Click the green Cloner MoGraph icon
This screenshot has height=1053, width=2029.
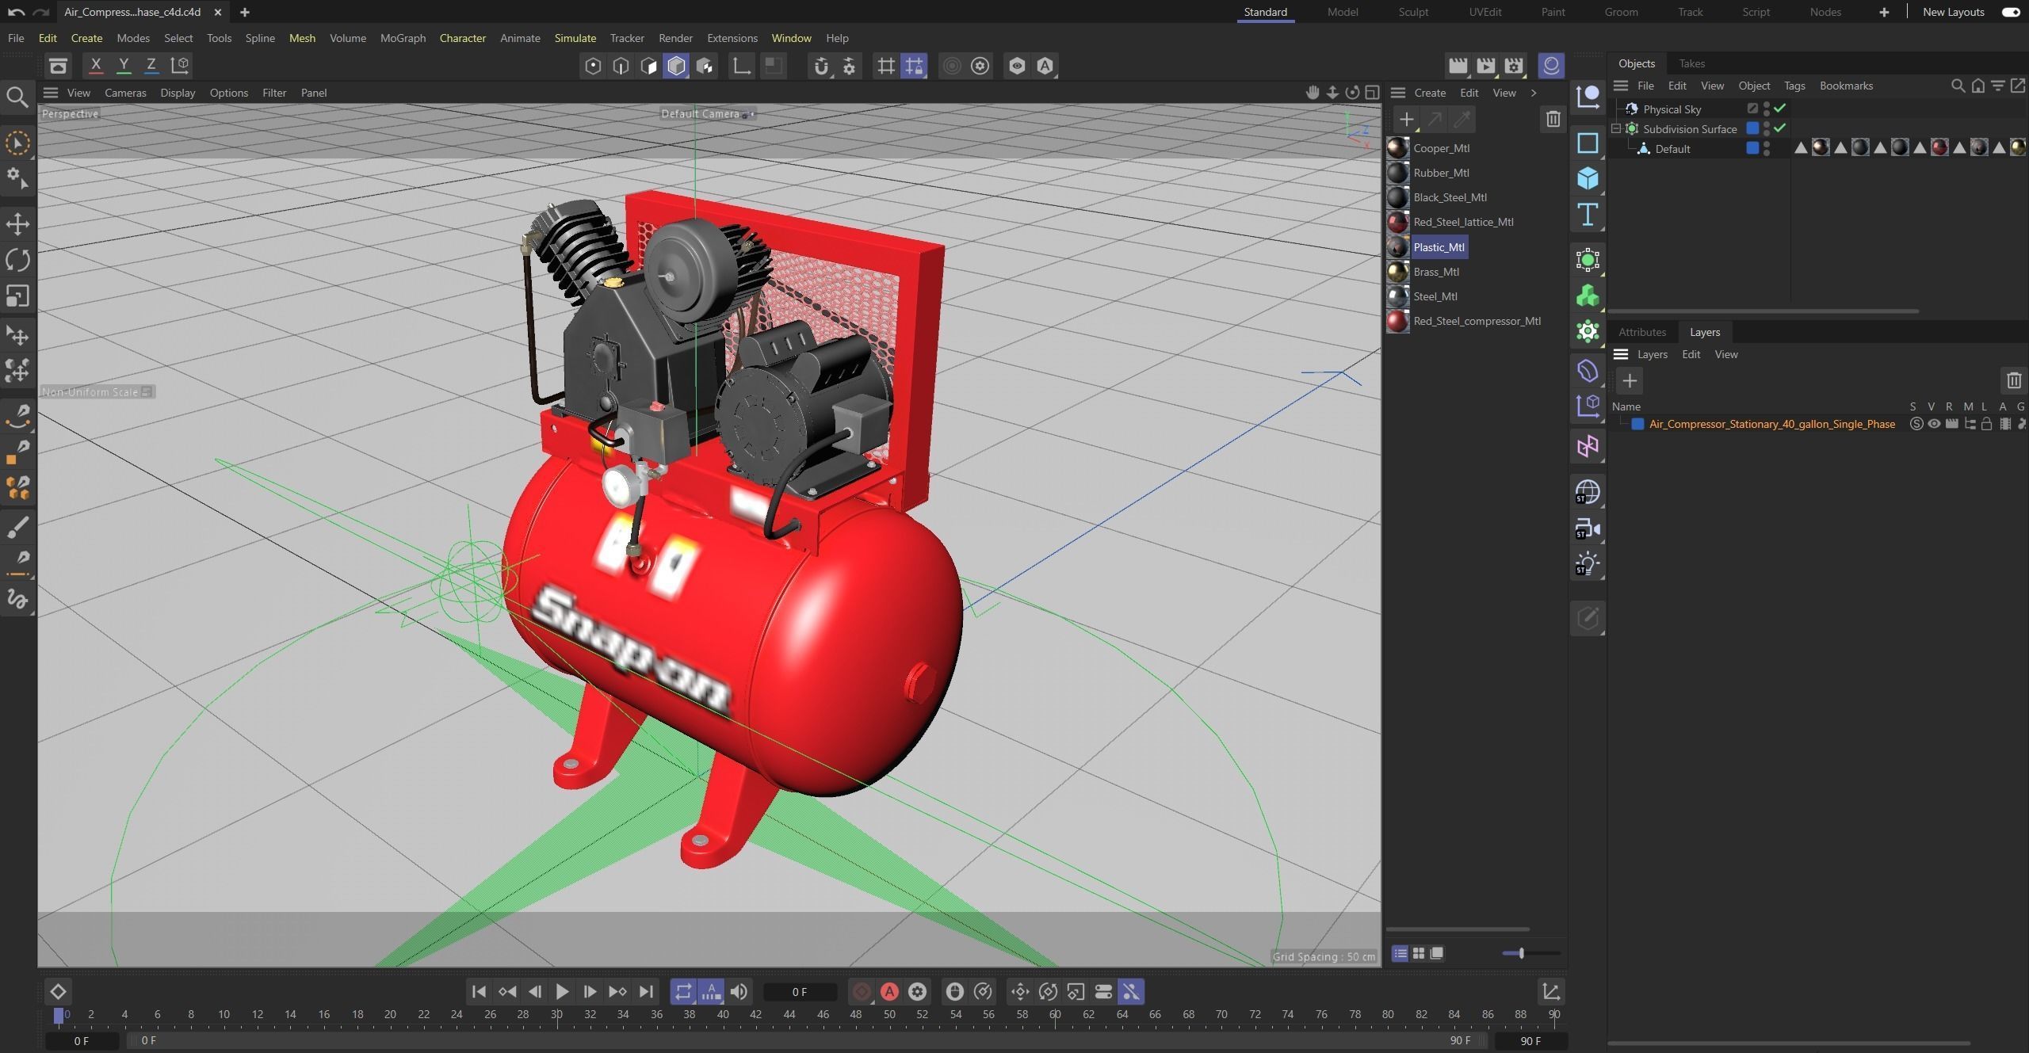tap(1588, 296)
